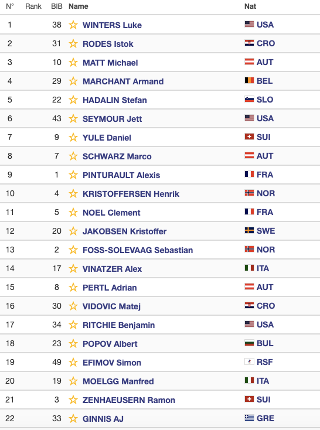The image size is (320, 430).
Task: Open FOSS-SOLEVAAG Sebastian athlete link
Action: (138, 250)
